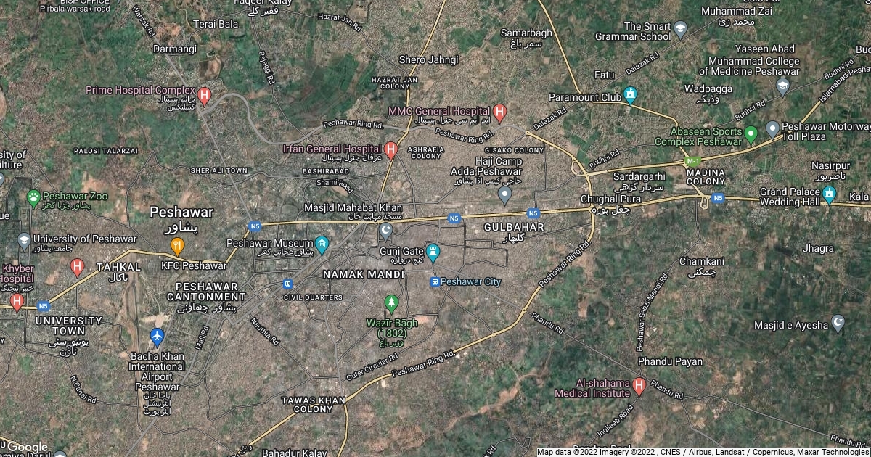This screenshot has height=457, width=871.
Task: Select the Abaseen Sports Complex green pin
Action: [751, 133]
